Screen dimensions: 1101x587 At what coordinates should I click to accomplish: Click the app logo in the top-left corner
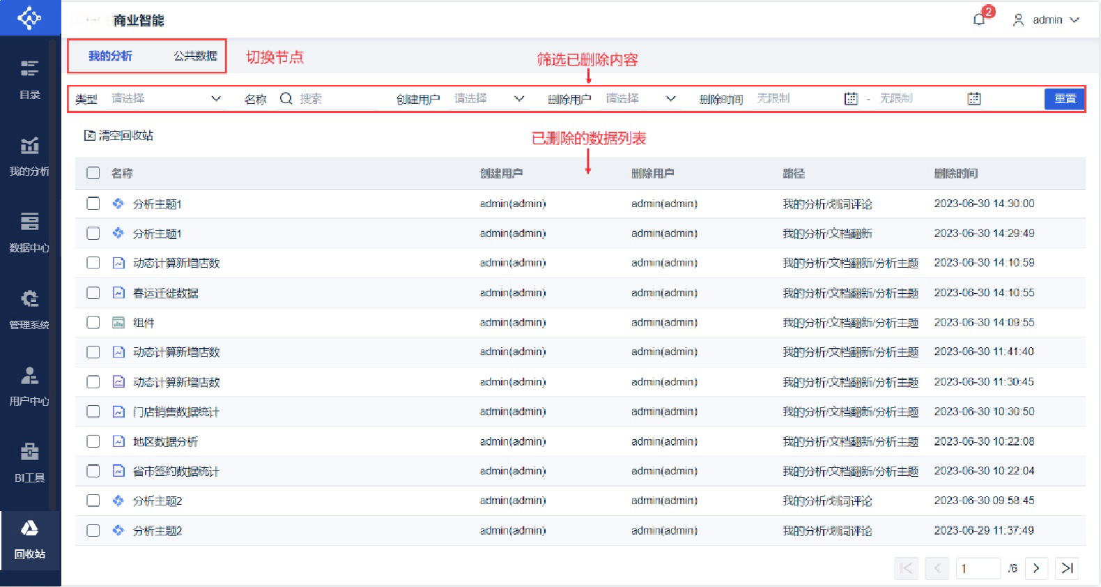29,17
